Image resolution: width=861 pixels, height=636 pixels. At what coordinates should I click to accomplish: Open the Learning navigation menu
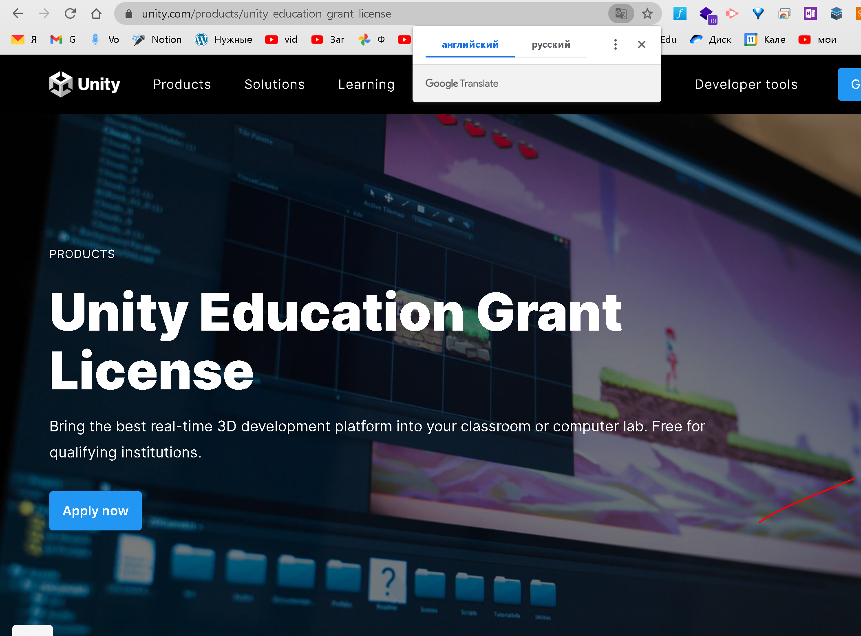pos(366,84)
